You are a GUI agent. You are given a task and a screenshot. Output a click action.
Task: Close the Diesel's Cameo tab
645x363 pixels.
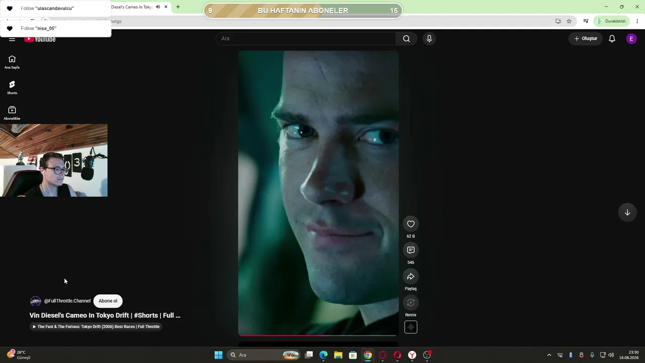[166, 7]
